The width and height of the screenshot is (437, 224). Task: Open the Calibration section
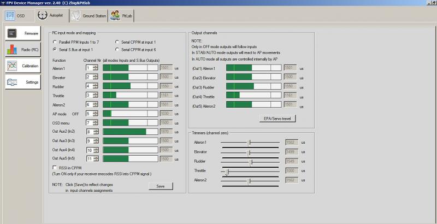tap(23, 66)
